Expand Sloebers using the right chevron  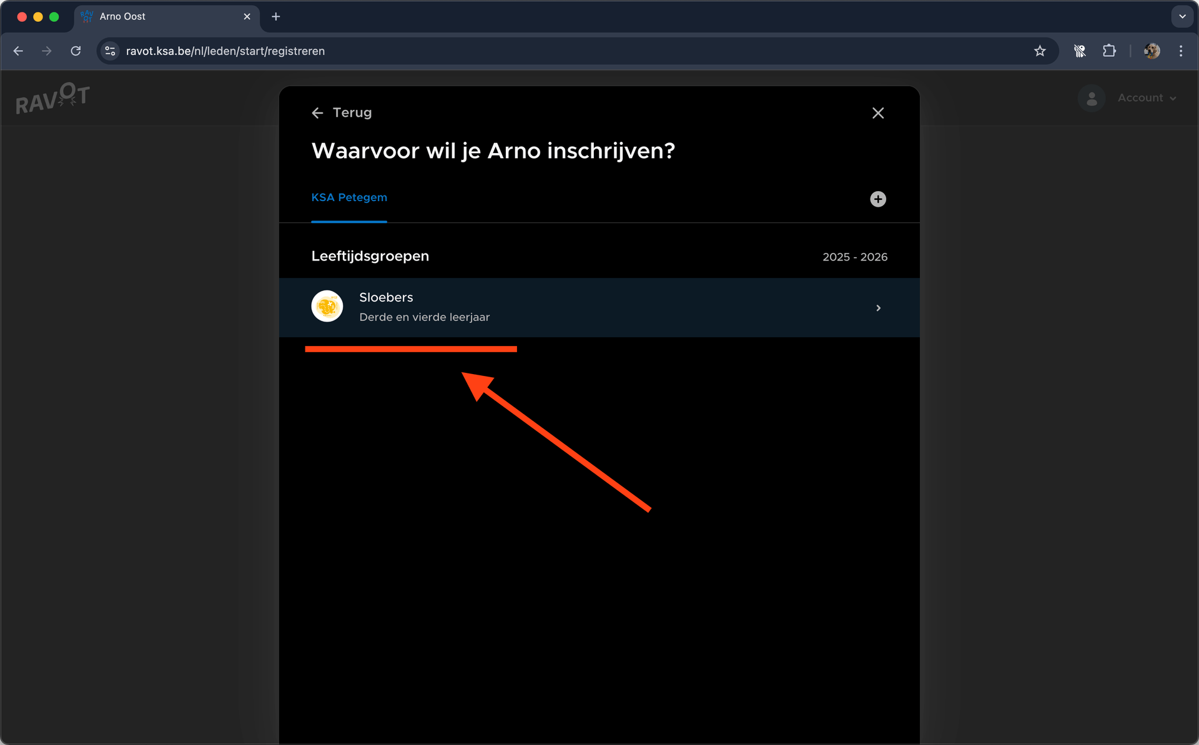point(878,308)
